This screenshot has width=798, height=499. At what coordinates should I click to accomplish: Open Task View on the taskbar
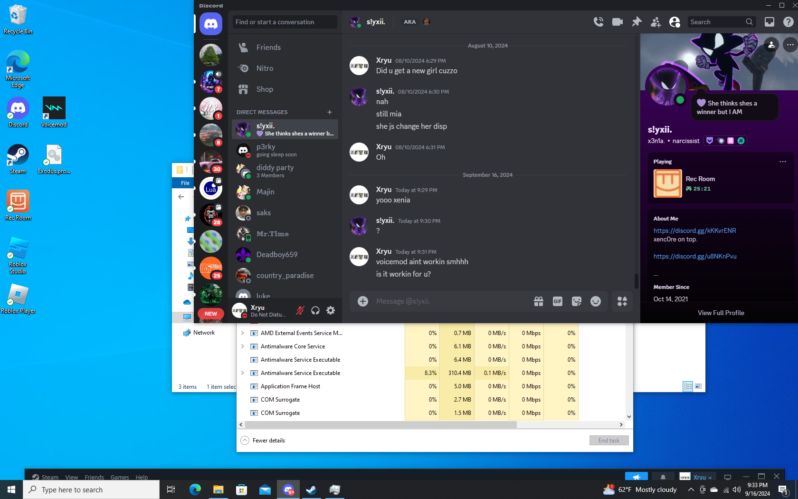click(x=171, y=489)
